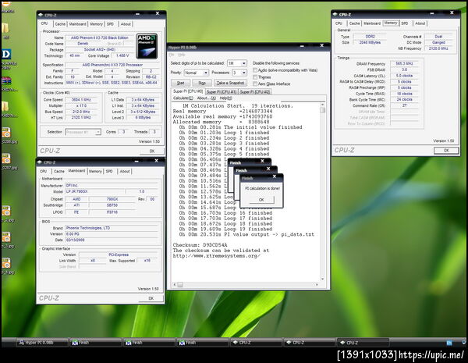Image resolution: width=468 pixels, height=363 pixels.
Task: Select the folder icon below the WinRAR archive
Action: (x=5, y=106)
